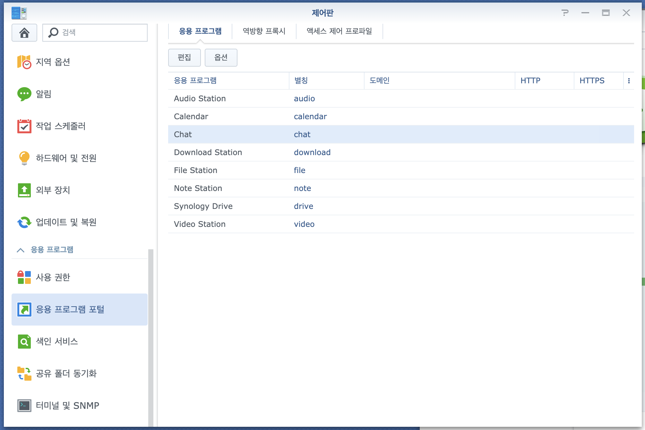
Task: Switch to the 역방향 프록시 tab
Action: (264, 31)
